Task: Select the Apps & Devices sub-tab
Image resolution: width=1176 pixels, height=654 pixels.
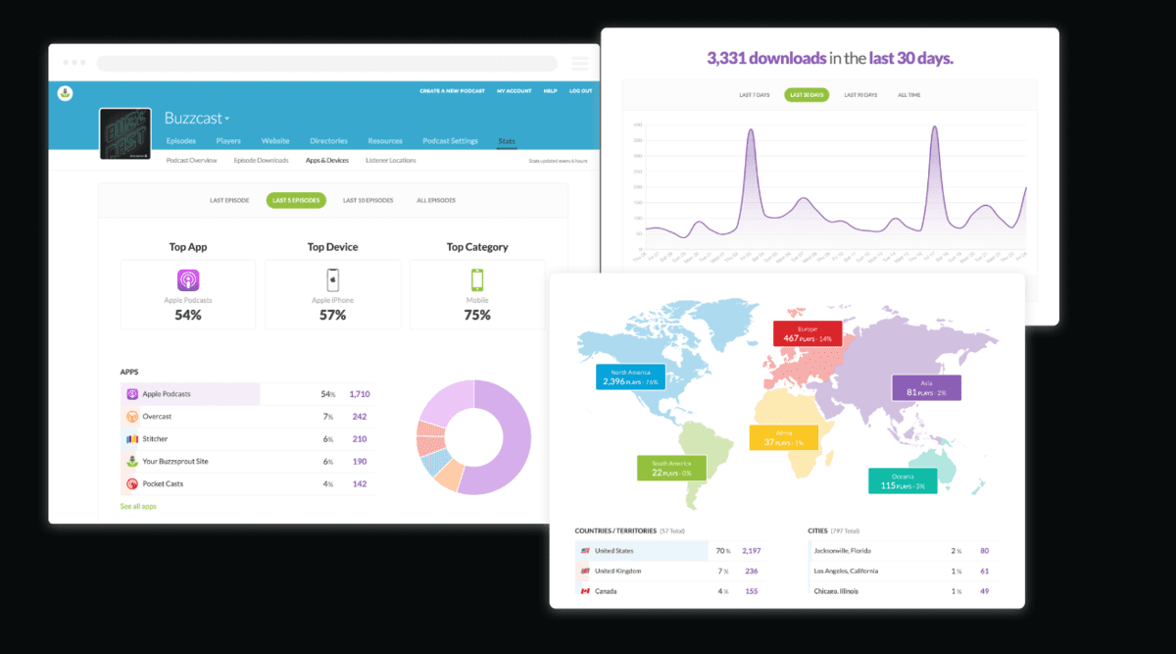Action: point(327,160)
